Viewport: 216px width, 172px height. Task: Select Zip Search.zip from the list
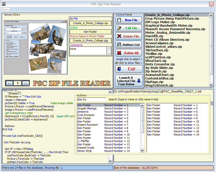click(156, 71)
